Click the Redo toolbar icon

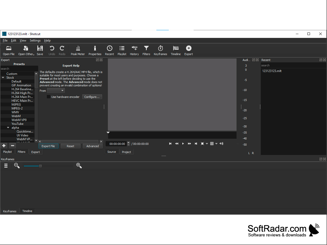point(62,51)
